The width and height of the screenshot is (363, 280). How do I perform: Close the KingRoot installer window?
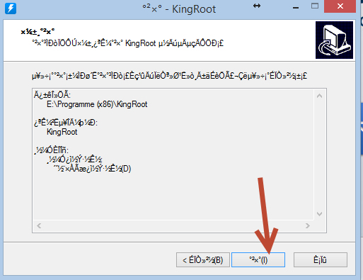pos(340,6)
